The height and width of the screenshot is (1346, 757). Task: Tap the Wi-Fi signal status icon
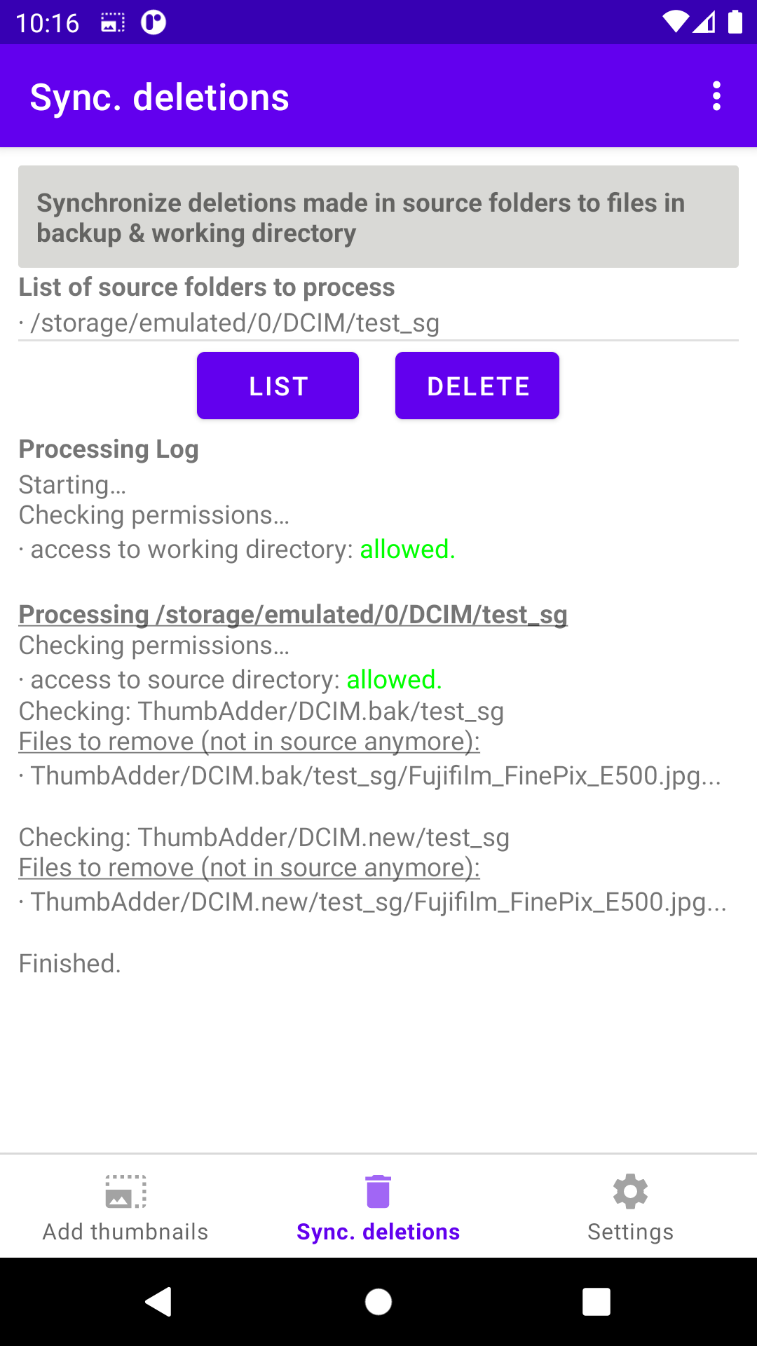tap(675, 22)
